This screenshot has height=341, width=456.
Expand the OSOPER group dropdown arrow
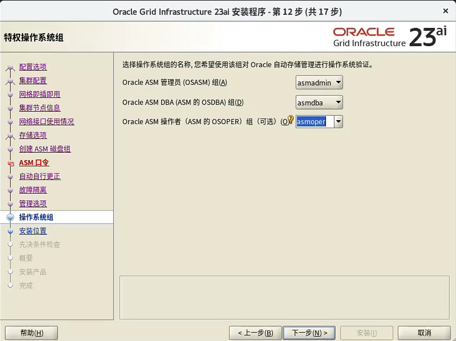coord(338,122)
